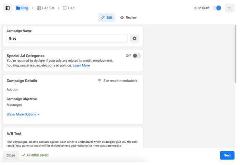Open the Learn More link

pos(81,65)
